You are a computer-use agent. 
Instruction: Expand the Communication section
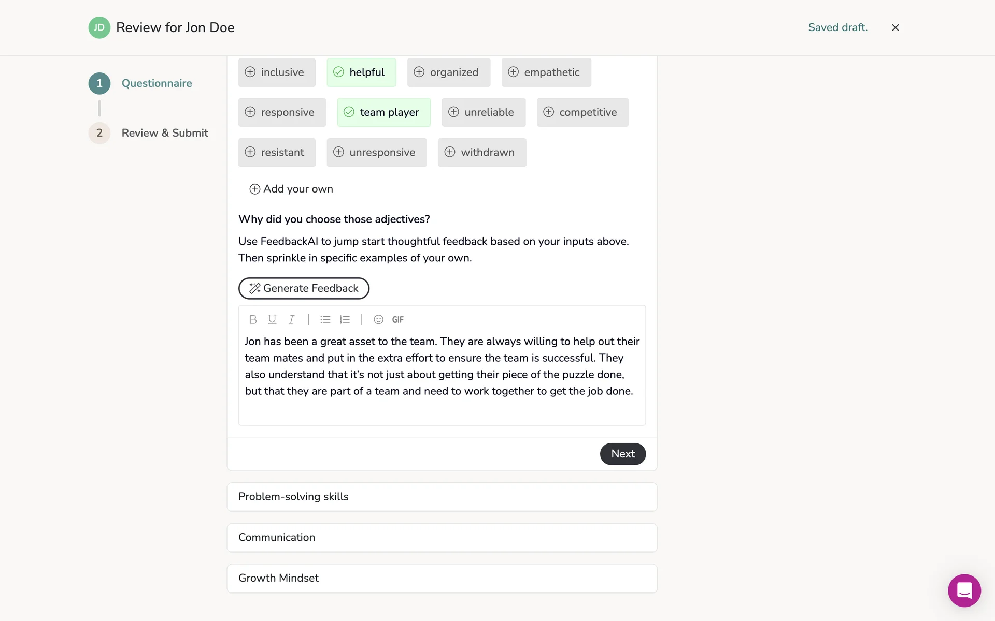(442, 538)
